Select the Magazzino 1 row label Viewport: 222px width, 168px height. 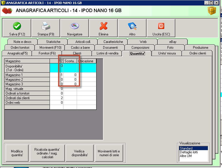tap(27, 75)
